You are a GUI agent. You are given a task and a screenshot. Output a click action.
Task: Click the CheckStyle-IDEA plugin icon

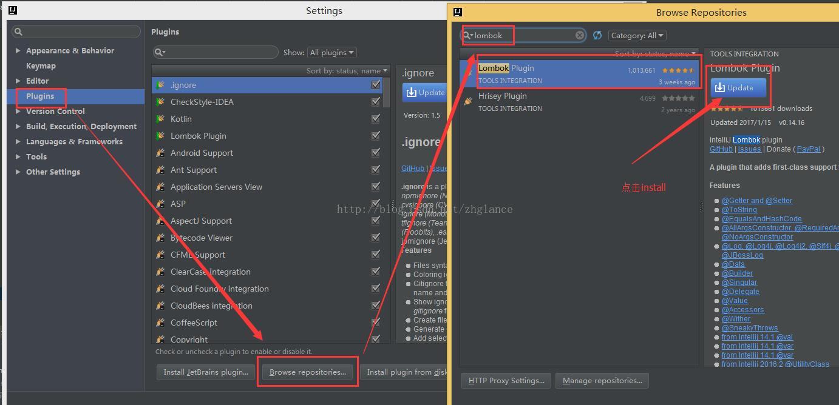[160, 102]
